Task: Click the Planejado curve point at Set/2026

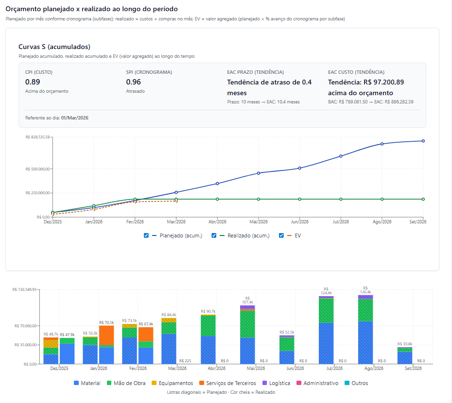Action: [x=423, y=141]
